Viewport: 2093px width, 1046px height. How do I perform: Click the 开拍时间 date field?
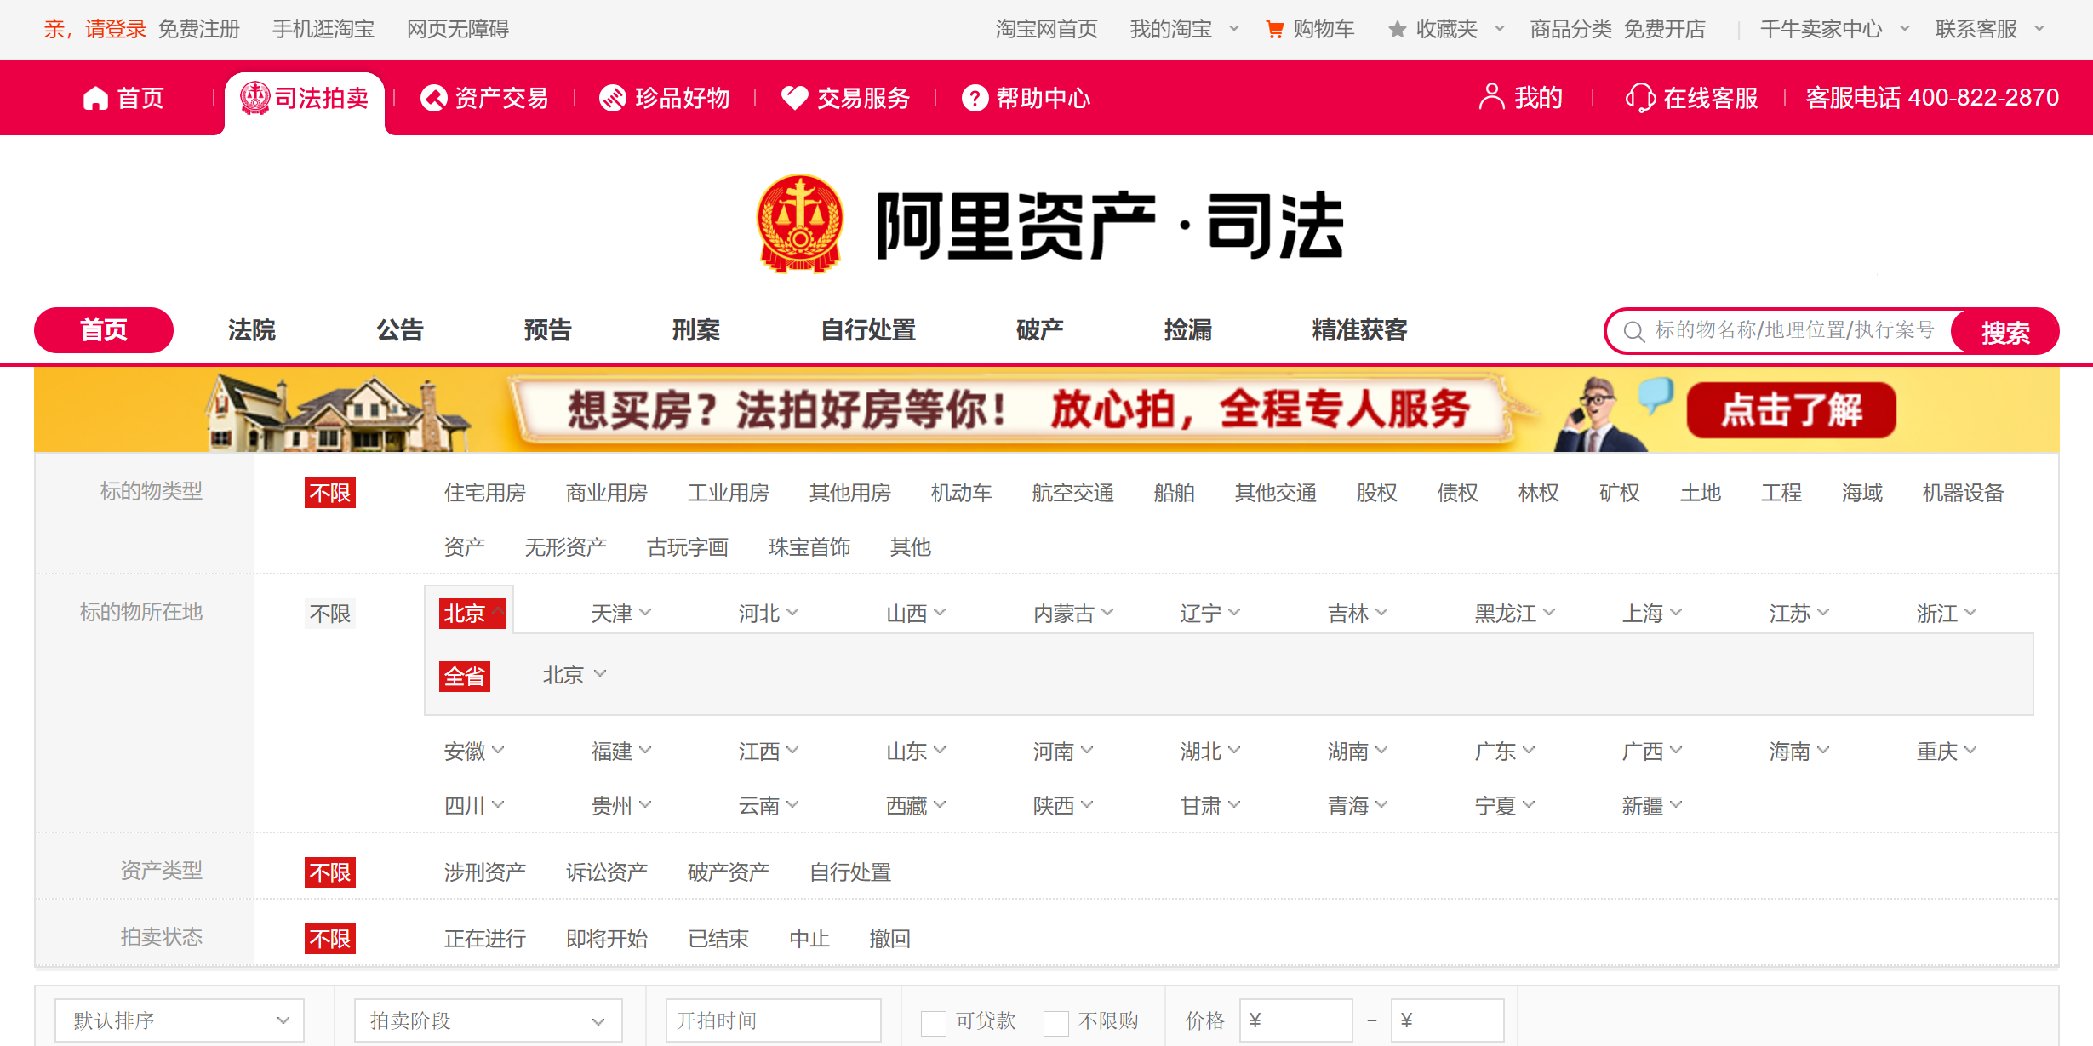pyautogui.click(x=773, y=1020)
